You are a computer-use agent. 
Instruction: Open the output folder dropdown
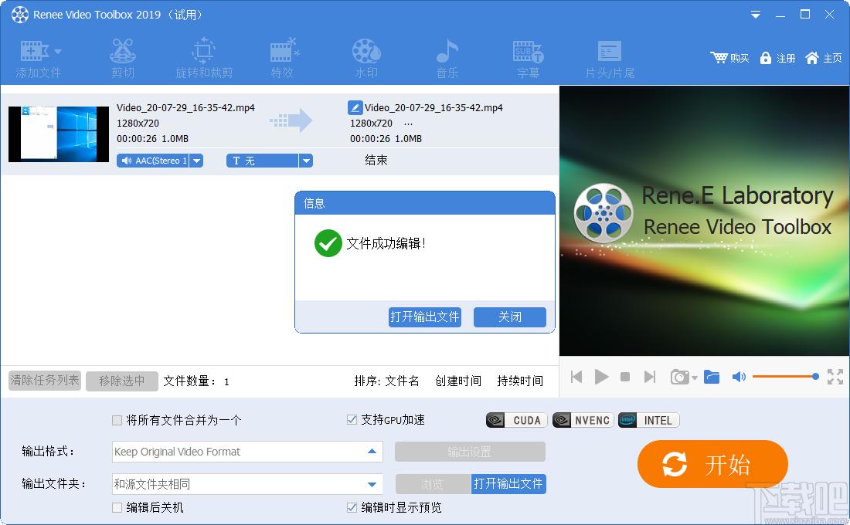point(372,484)
